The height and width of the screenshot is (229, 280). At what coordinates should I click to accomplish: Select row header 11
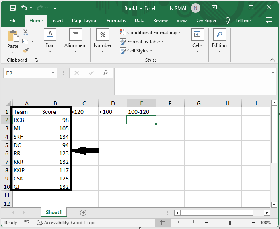(7, 195)
